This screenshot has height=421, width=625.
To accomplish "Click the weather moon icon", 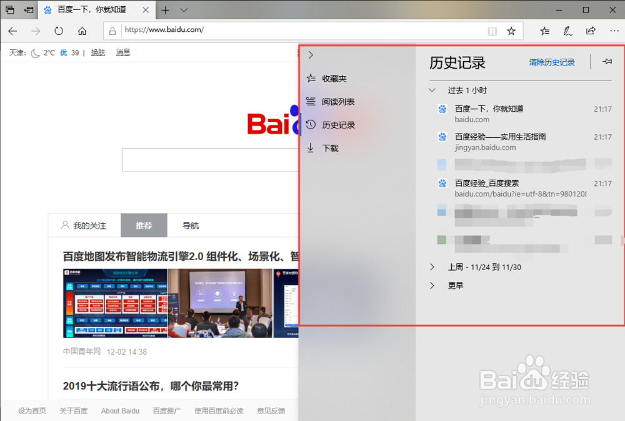I will 36,53.
